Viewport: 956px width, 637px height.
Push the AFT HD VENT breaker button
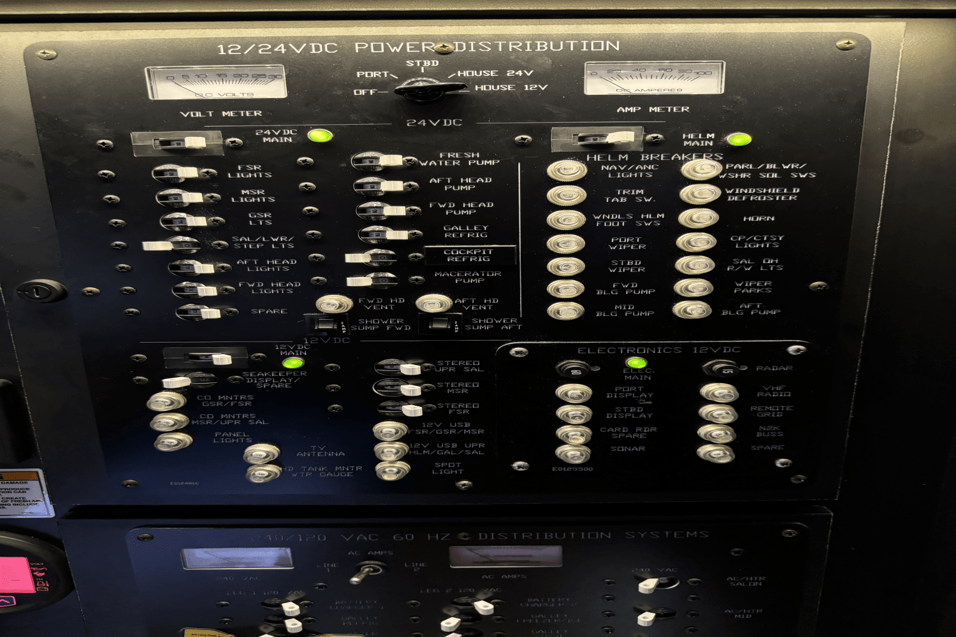[x=434, y=303]
